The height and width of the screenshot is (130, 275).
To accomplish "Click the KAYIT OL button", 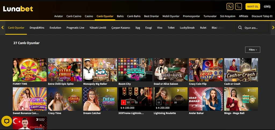I will (x=253, y=6).
